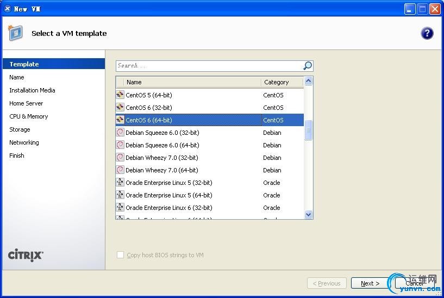This screenshot has height=298, width=444.
Task: Click the New VM wizard icon in header
Action: coord(15,33)
